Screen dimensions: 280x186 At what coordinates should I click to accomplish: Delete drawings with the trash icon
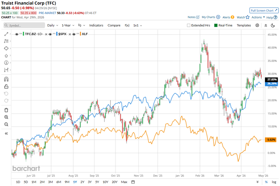coord(6,110)
